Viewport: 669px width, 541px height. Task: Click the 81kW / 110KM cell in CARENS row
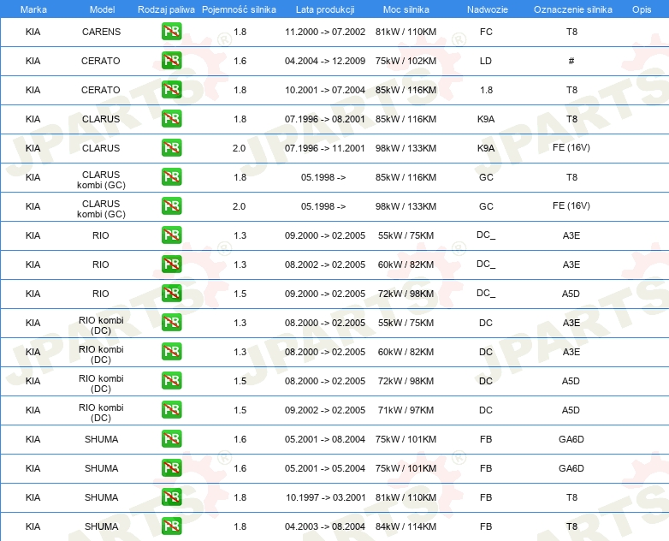point(406,32)
